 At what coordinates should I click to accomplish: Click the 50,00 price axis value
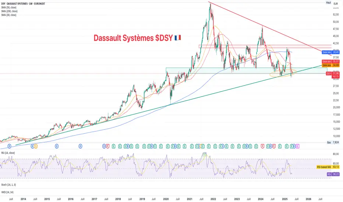click(336, 22)
